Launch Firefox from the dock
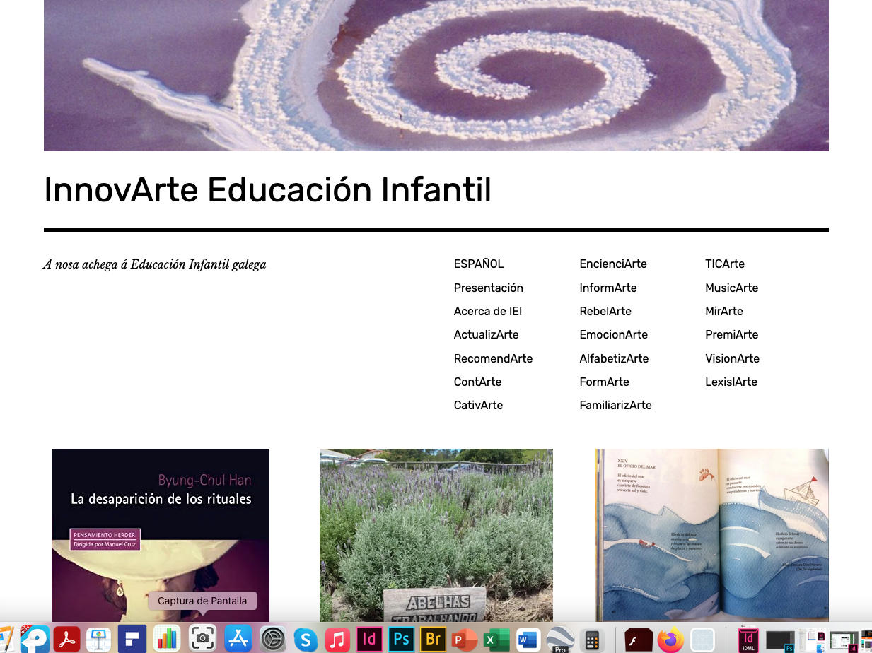The height and width of the screenshot is (653, 872). click(669, 639)
